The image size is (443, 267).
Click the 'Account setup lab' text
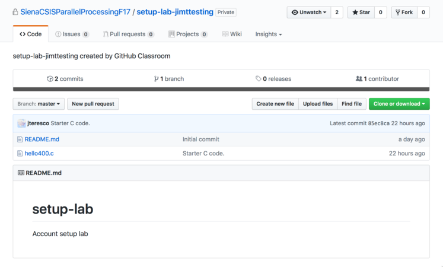(x=60, y=234)
